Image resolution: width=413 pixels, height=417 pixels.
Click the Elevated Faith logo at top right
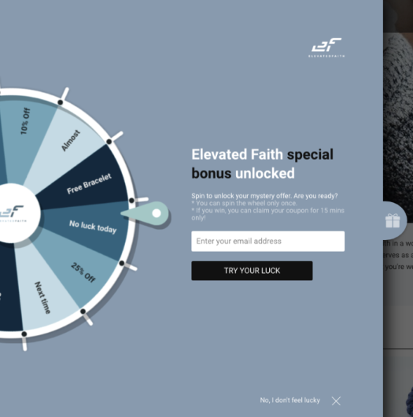[x=326, y=47]
